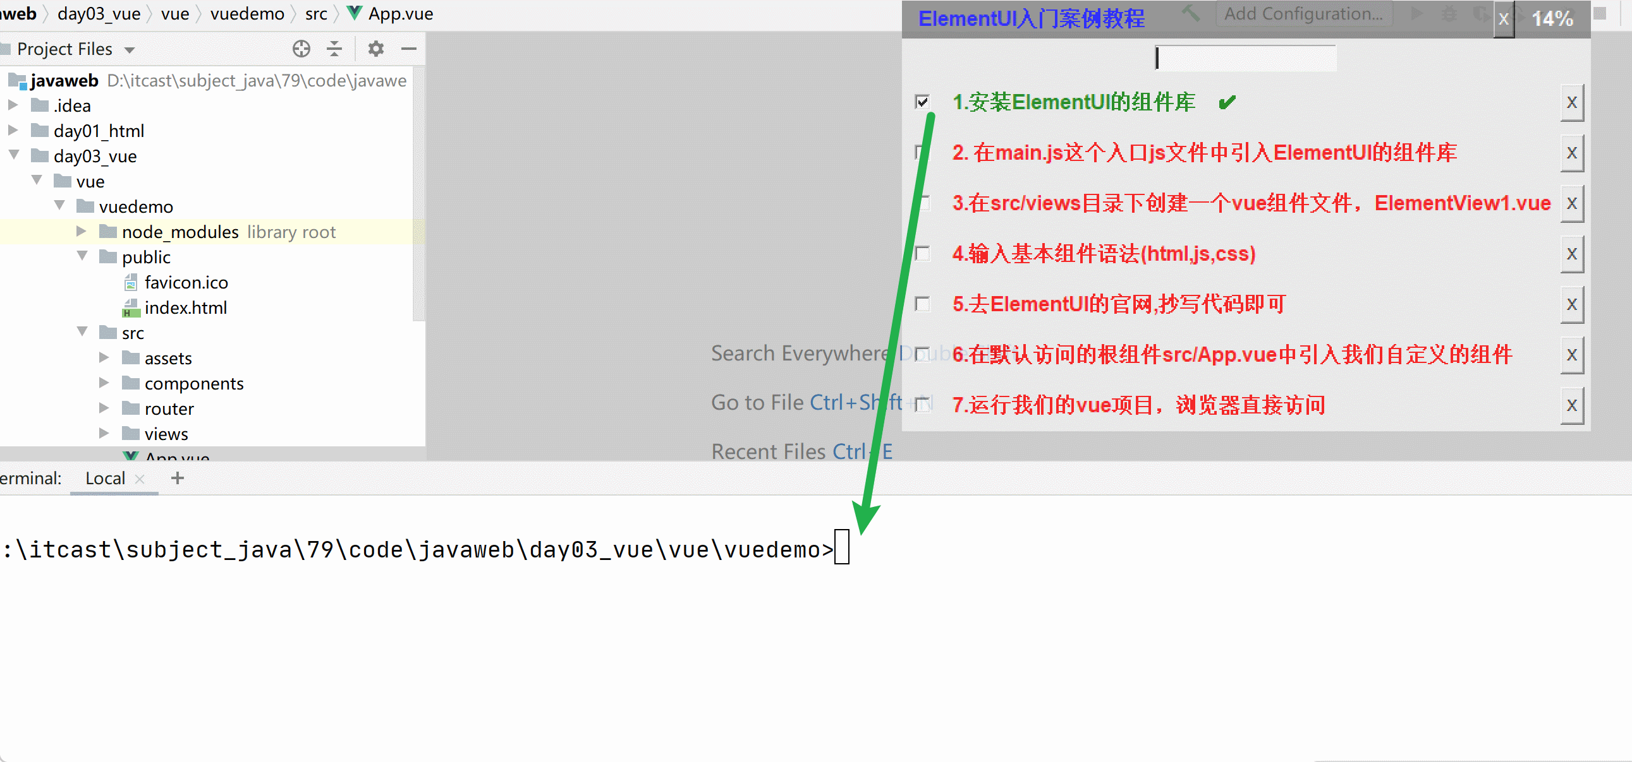The height and width of the screenshot is (762, 1632).
Task: Remove step 2 with its X button
Action: click(x=1572, y=153)
